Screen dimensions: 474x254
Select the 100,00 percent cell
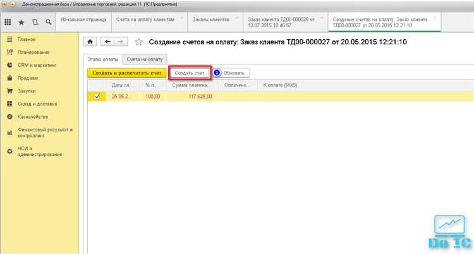[x=153, y=97]
